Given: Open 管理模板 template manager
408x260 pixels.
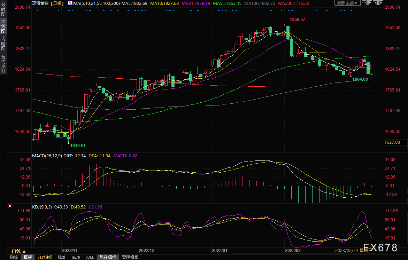Looking at the screenshot, I should pyautogui.click(x=130, y=257).
